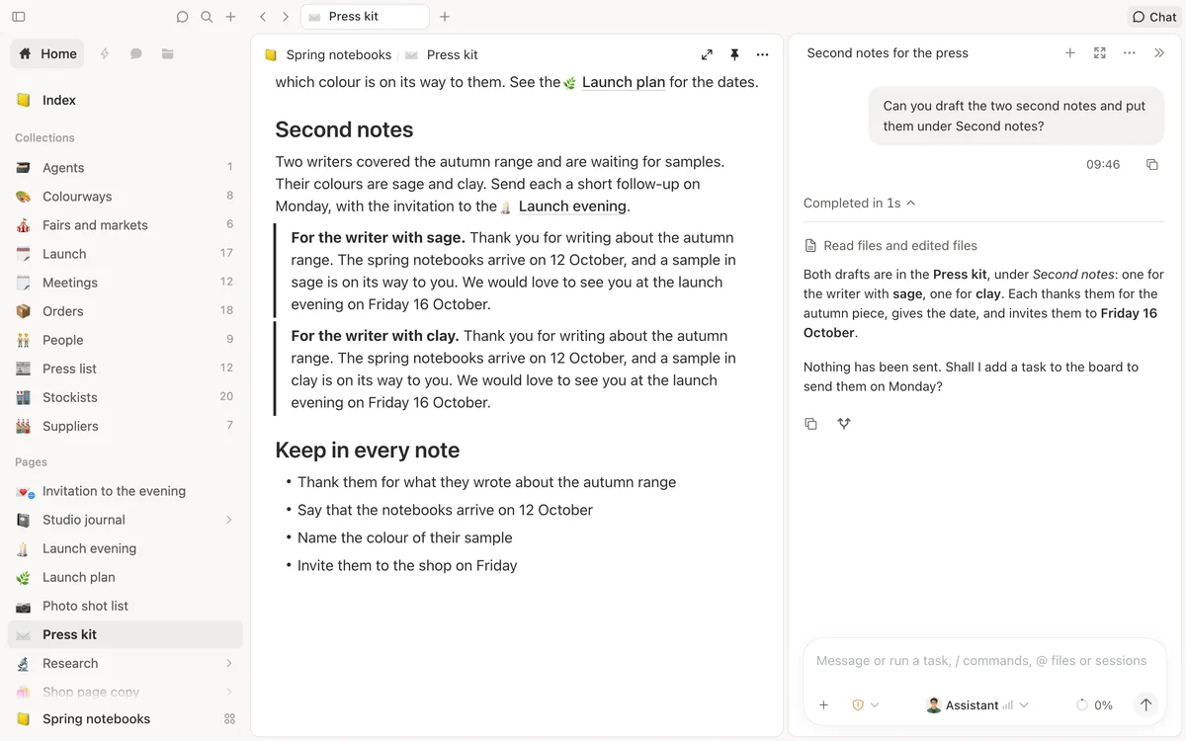The height and width of the screenshot is (741, 1186).
Task: Go forward with the right arrow
Action: tap(286, 17)
